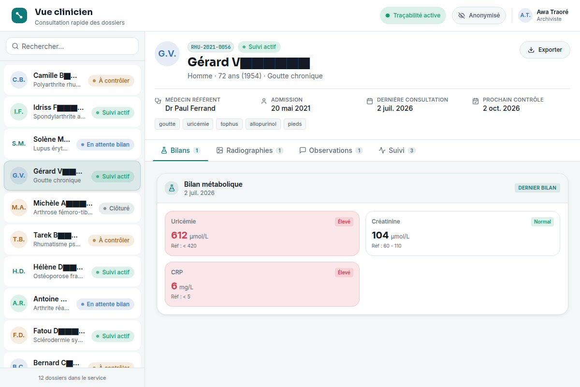This screenshot has height=387, width=580.
Task: Click the tophus tag
Action: (230, 124)
